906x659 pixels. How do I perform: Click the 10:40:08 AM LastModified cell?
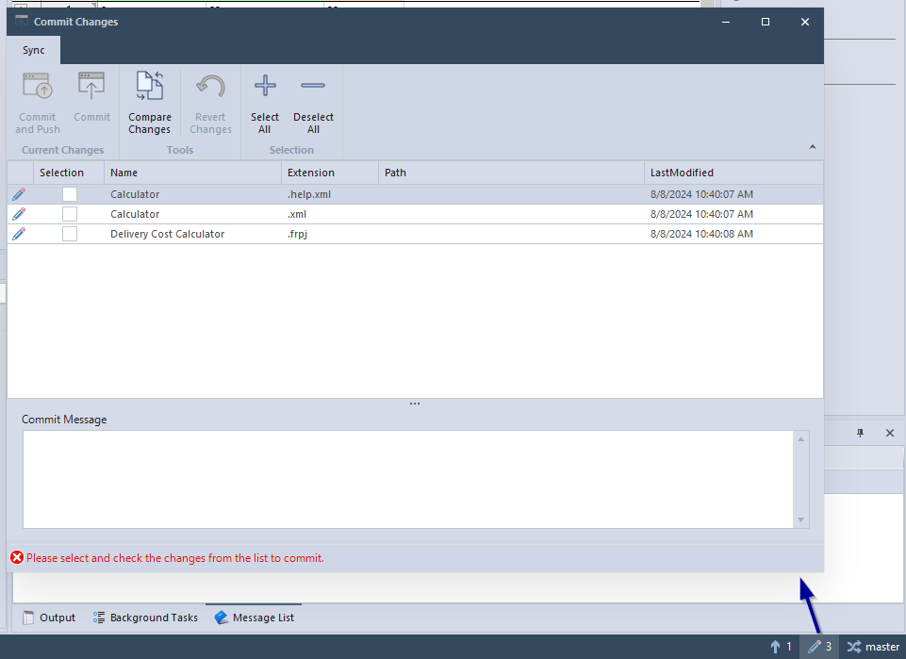click(x=733, y=234)
